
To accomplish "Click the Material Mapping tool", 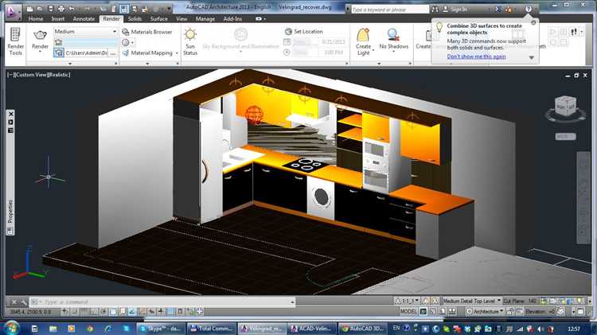I will coord(148,53).
